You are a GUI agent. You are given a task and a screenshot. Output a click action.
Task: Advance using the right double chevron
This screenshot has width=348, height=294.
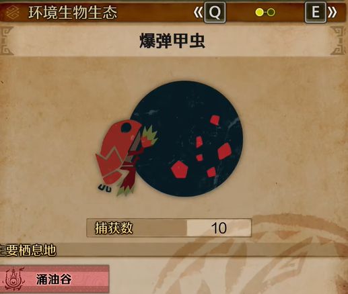[x=333, y=12]
